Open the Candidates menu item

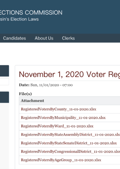[14, 38]
